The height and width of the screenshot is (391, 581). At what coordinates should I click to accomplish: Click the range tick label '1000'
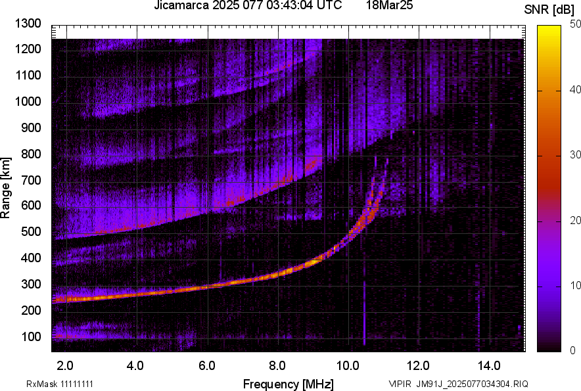click(x=28, y=101)
